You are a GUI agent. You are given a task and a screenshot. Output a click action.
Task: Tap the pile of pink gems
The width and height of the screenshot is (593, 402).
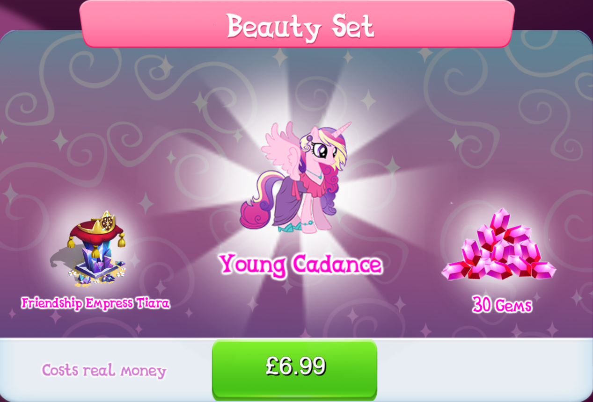coord(499,245)
